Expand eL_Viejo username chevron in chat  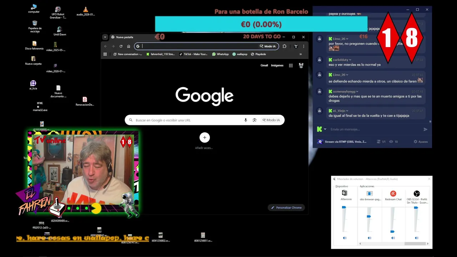tap(347, 111)
